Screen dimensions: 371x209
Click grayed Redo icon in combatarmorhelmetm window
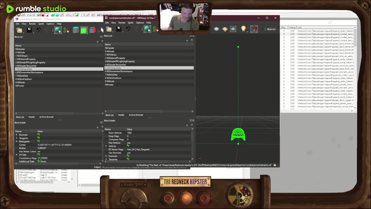click(x=137, y=29)
